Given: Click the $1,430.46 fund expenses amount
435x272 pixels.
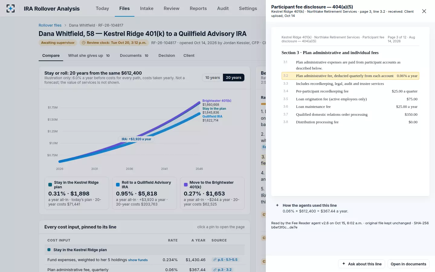Looking at the screenshot, I should 195,260.
